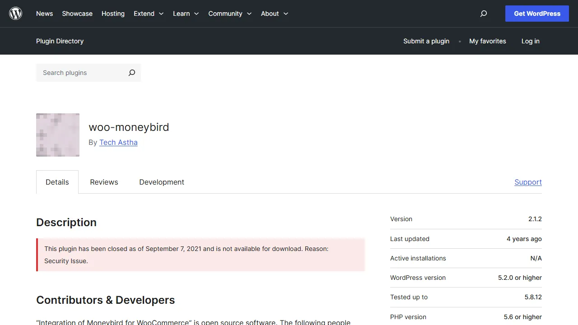Click the Get WordPress button
This screenshot has width=578, height=325.
click(x=537, y=14)
